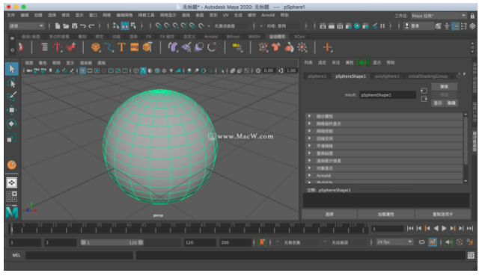Click the orange plus locator shelf icon
Image resolution: width=482 pixels, height=276 pixels.
(327, 47)
